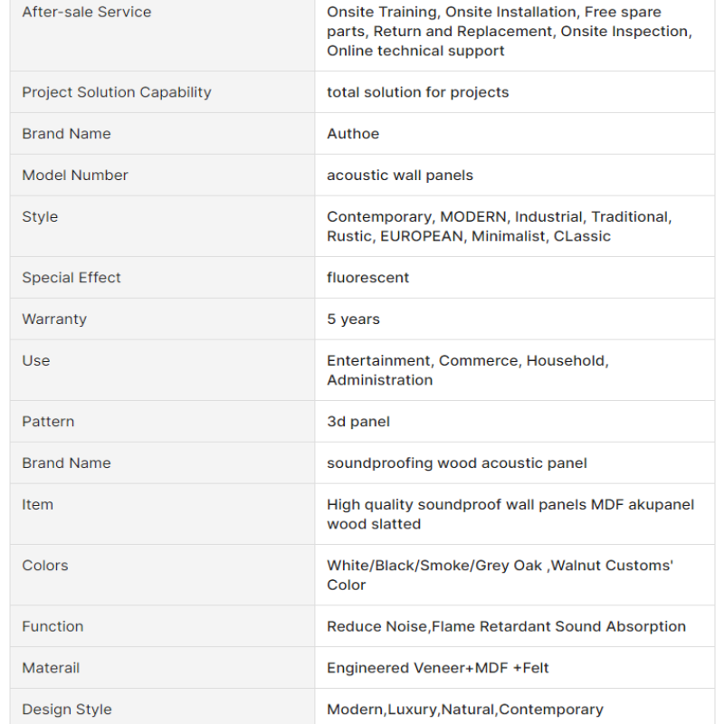Click the Authoe brand value
This screenshot has height=724, width=724.
point(353,134)
